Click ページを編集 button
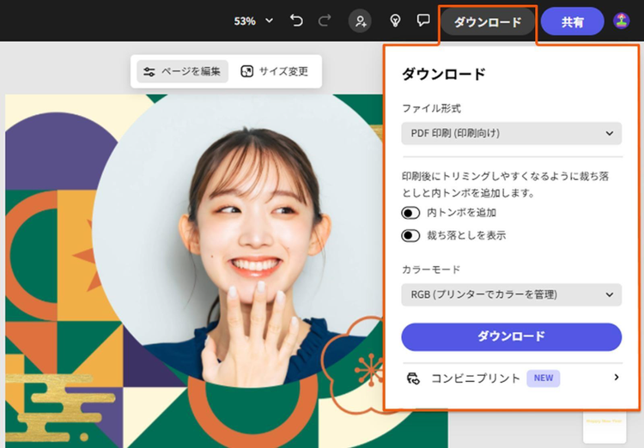 click(182, 71)
